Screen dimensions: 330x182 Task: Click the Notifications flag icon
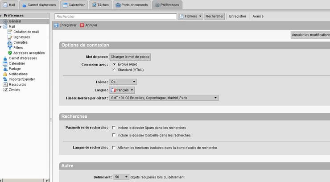click(5, 74)
